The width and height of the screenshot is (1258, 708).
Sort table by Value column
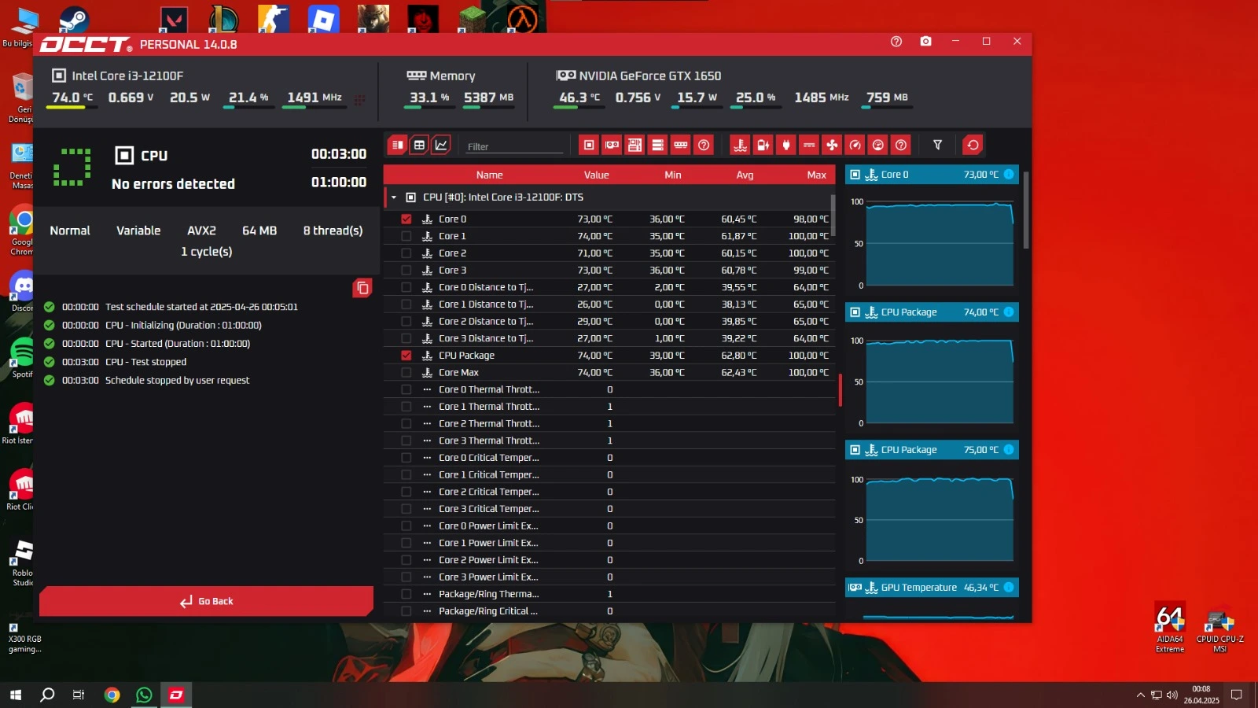tap(596, 175)
